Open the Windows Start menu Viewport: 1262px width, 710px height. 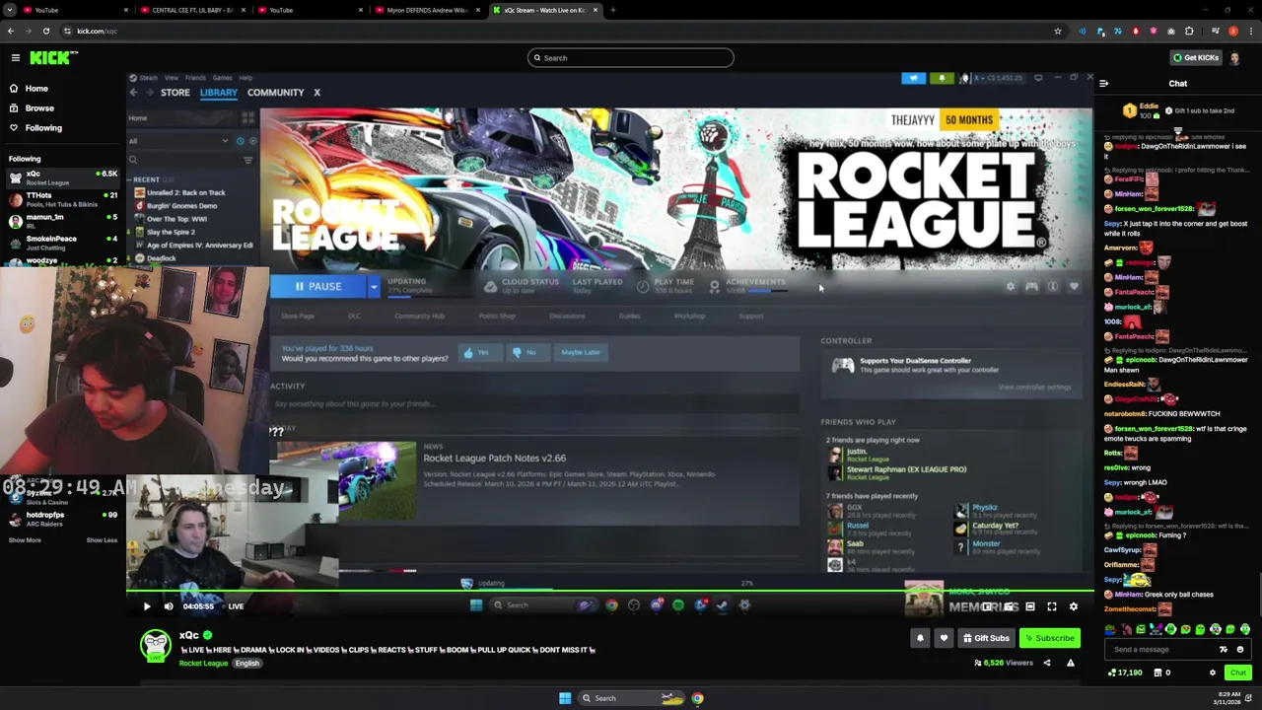(x=565, y=698)
